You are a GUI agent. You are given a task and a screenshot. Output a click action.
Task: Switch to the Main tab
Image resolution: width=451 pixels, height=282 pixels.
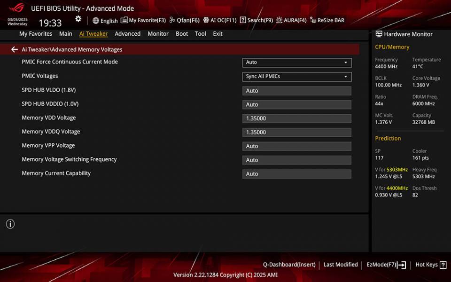66,34
